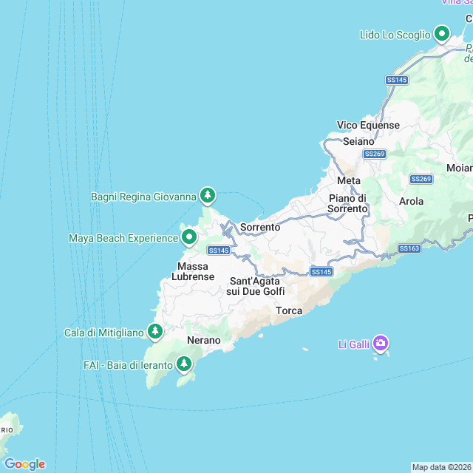
Task: Click the SS145 shield near Massa Lubrense
Action: point(219,251)
